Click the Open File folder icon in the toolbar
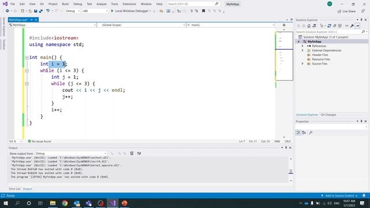Screen dimensions: 370x208 click(30, 11)
